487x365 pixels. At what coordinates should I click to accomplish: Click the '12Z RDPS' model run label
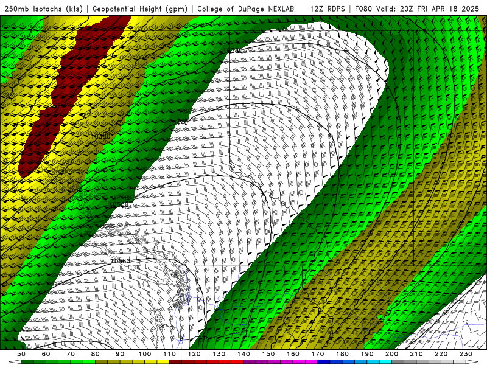(328, 9)
